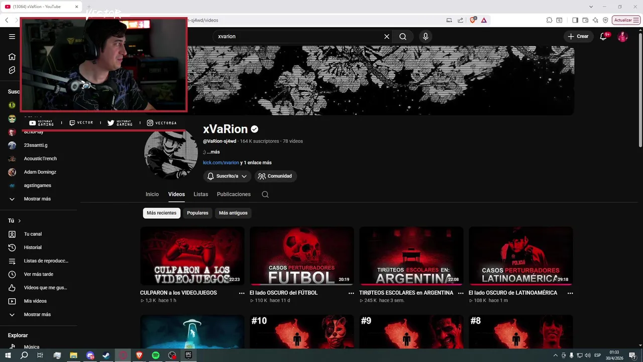Expand channel description with ...más
Viewport: 643px width, 362px height.
[213, 152]
